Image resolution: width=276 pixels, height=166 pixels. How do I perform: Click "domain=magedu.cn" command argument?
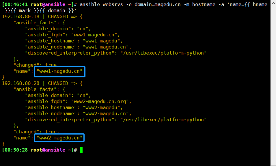click(x=158, y=4)
